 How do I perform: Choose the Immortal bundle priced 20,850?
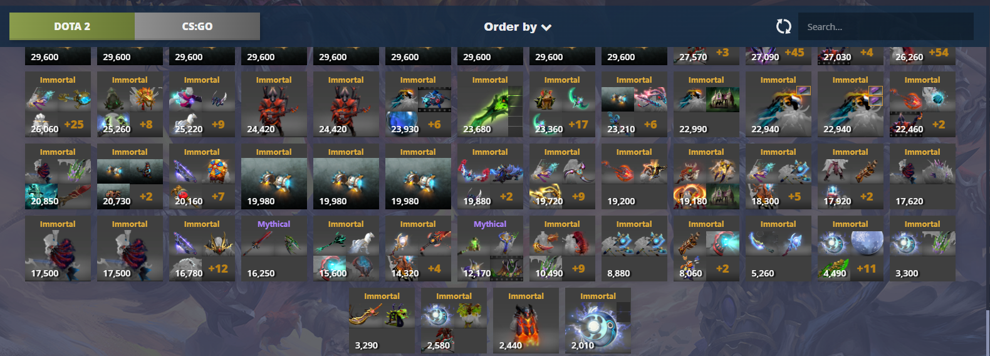(58, 176)
